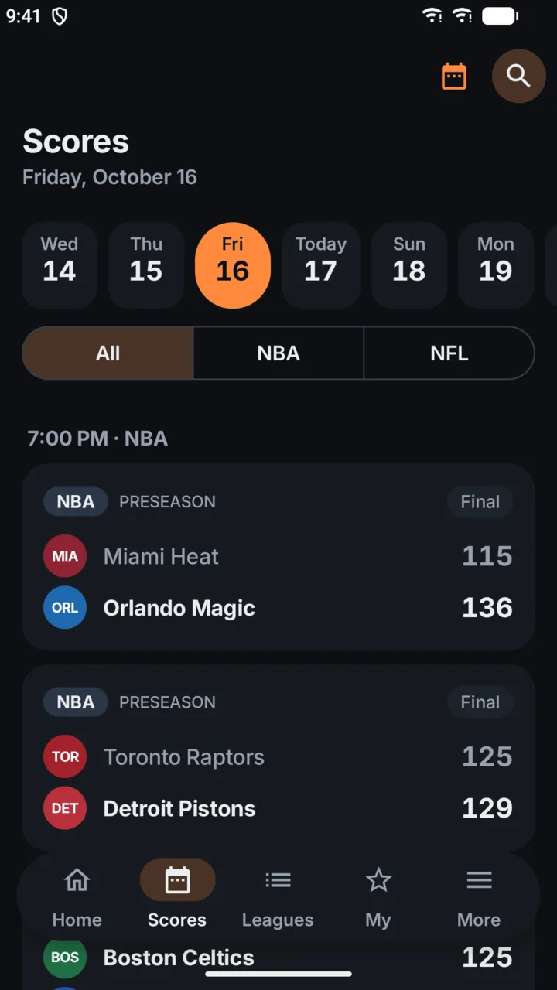
Task: Switch filter to NFL
Action: click(x=449, y=353)
